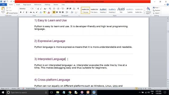Open Task View on the taskbar

click(51, 92)
